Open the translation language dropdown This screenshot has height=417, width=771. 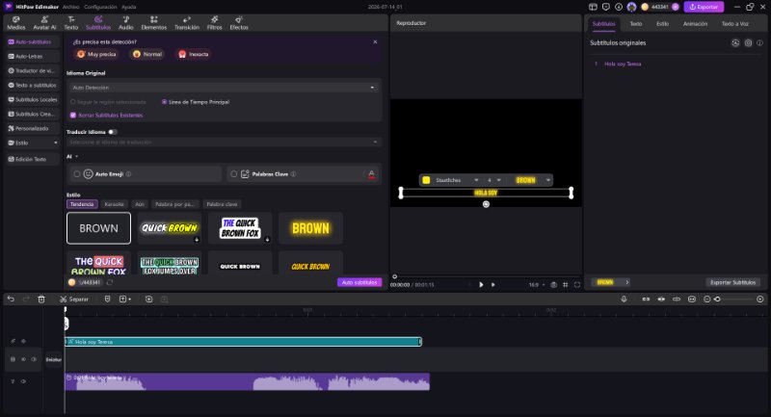224,142
